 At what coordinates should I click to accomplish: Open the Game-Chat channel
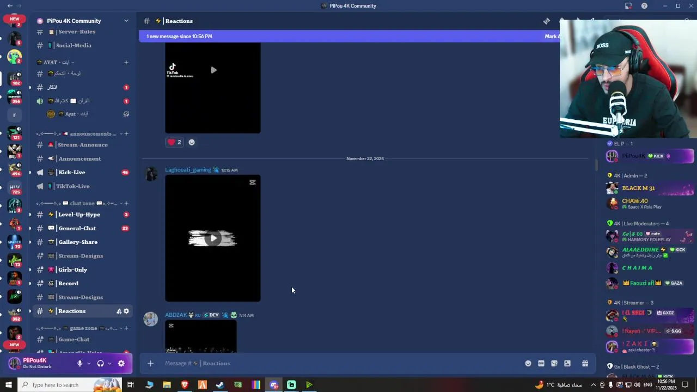pyautogui.click(x=82, y=339)
